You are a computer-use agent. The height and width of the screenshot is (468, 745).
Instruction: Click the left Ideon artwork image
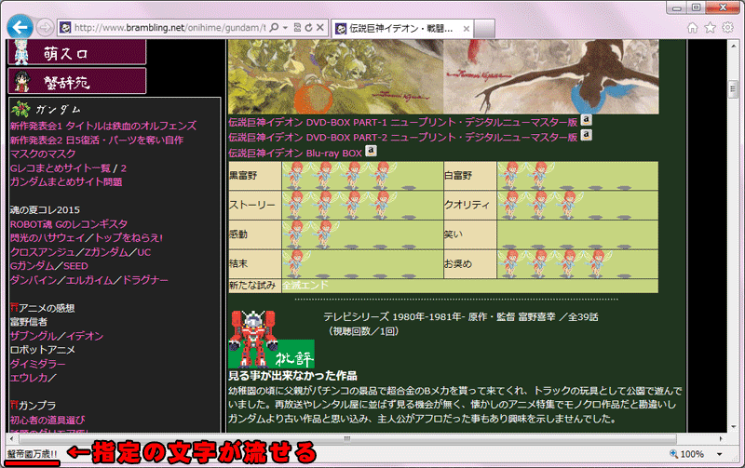click(335, 77)
